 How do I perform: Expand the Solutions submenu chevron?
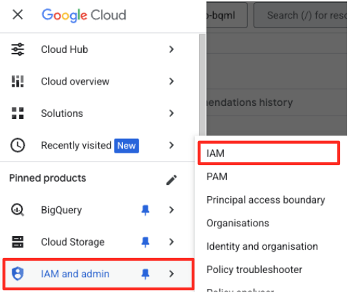(172, 113)
